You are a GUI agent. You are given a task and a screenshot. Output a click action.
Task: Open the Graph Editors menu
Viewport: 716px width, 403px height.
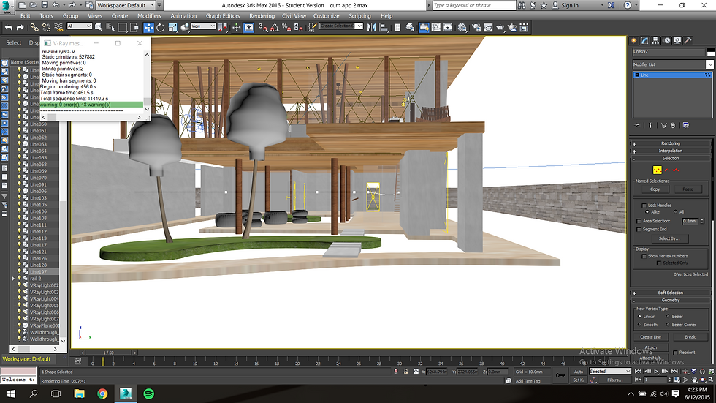point(222,16)
